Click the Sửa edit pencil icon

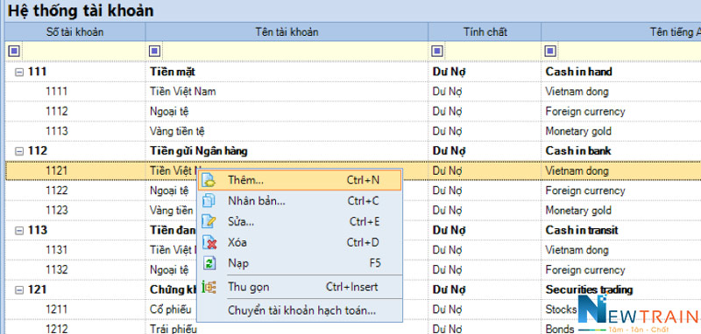pyautogui.click(x=209, y=221)
